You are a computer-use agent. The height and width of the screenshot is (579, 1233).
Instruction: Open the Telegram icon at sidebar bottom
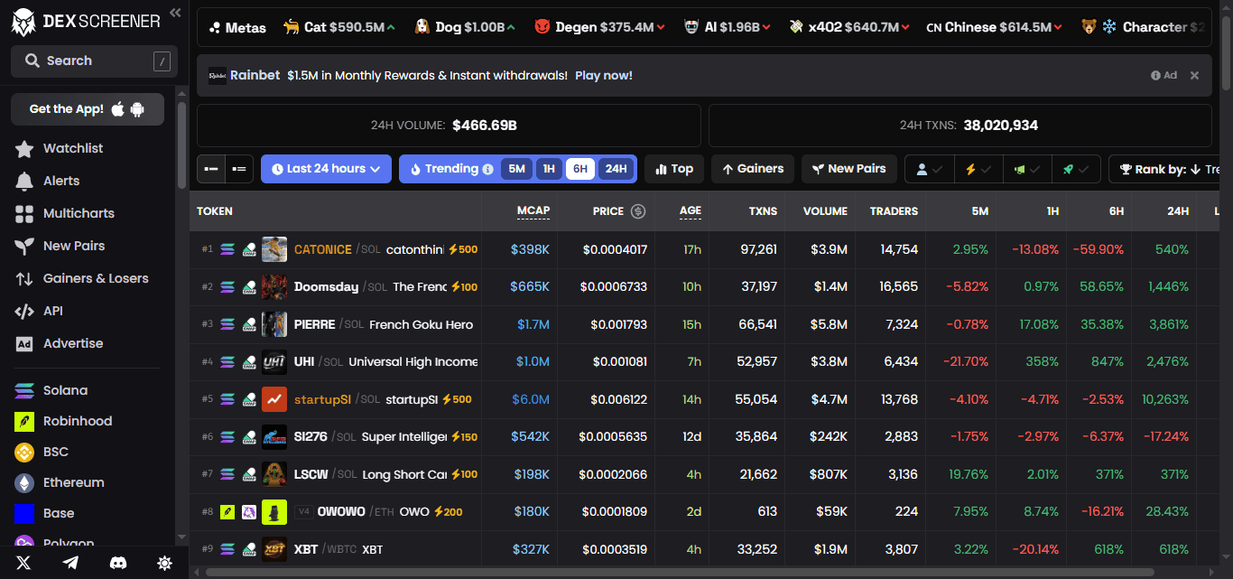point(70,563)
